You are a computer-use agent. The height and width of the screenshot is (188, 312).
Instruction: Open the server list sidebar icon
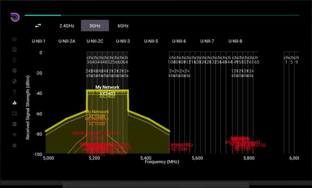[15, 124]
